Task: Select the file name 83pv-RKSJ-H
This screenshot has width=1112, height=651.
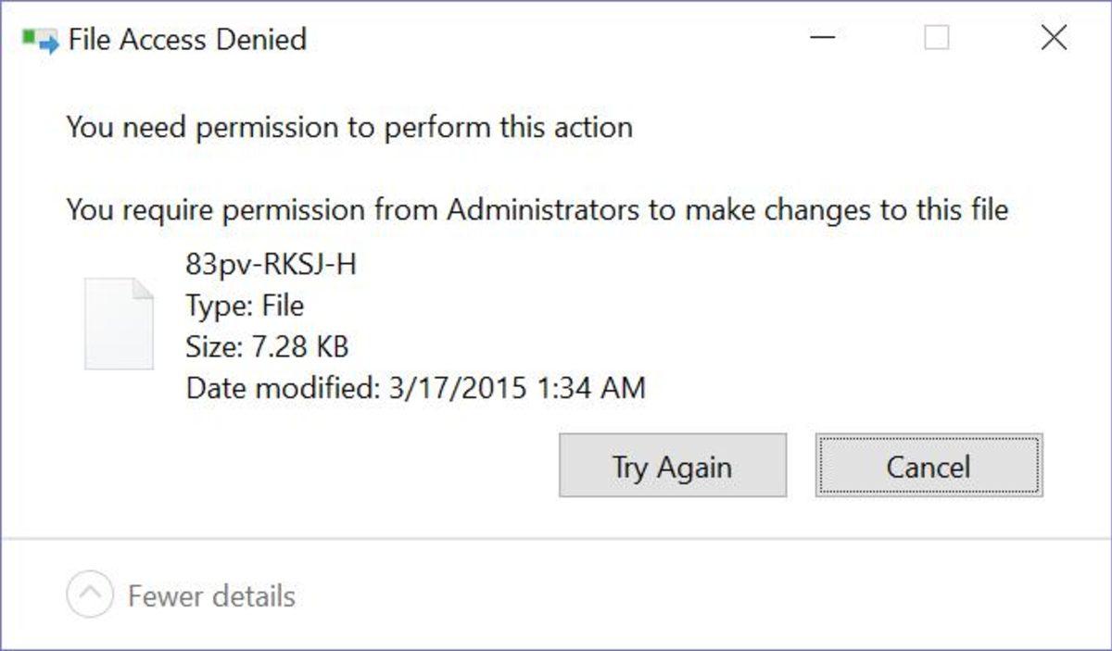Action: coord(271,265)
